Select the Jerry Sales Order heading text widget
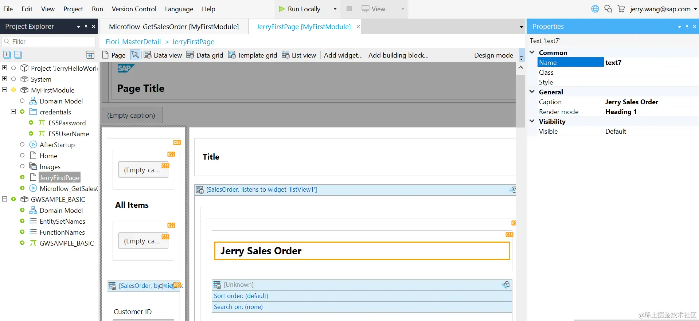Image resolution: width=699 pixels, height=321 pixels. (x=362, y=251)
